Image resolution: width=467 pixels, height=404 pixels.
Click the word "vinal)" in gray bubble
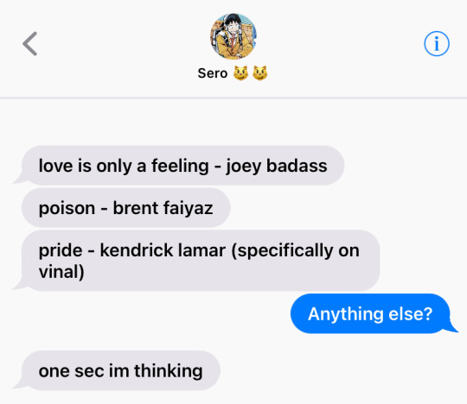tap(61, 272)
